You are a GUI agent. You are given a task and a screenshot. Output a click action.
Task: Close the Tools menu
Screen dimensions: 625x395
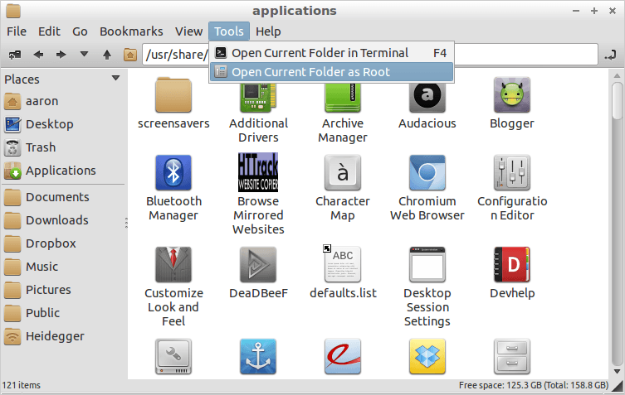[x=229, y=31]
